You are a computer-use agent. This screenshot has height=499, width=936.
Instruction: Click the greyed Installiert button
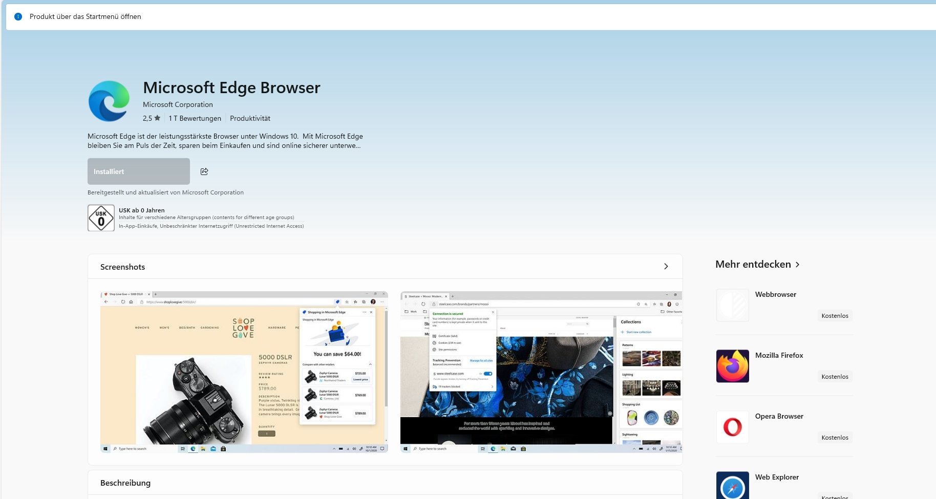139,171
